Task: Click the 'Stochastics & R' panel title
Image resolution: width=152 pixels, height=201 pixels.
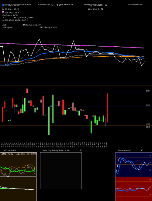Action: (124, 150)
